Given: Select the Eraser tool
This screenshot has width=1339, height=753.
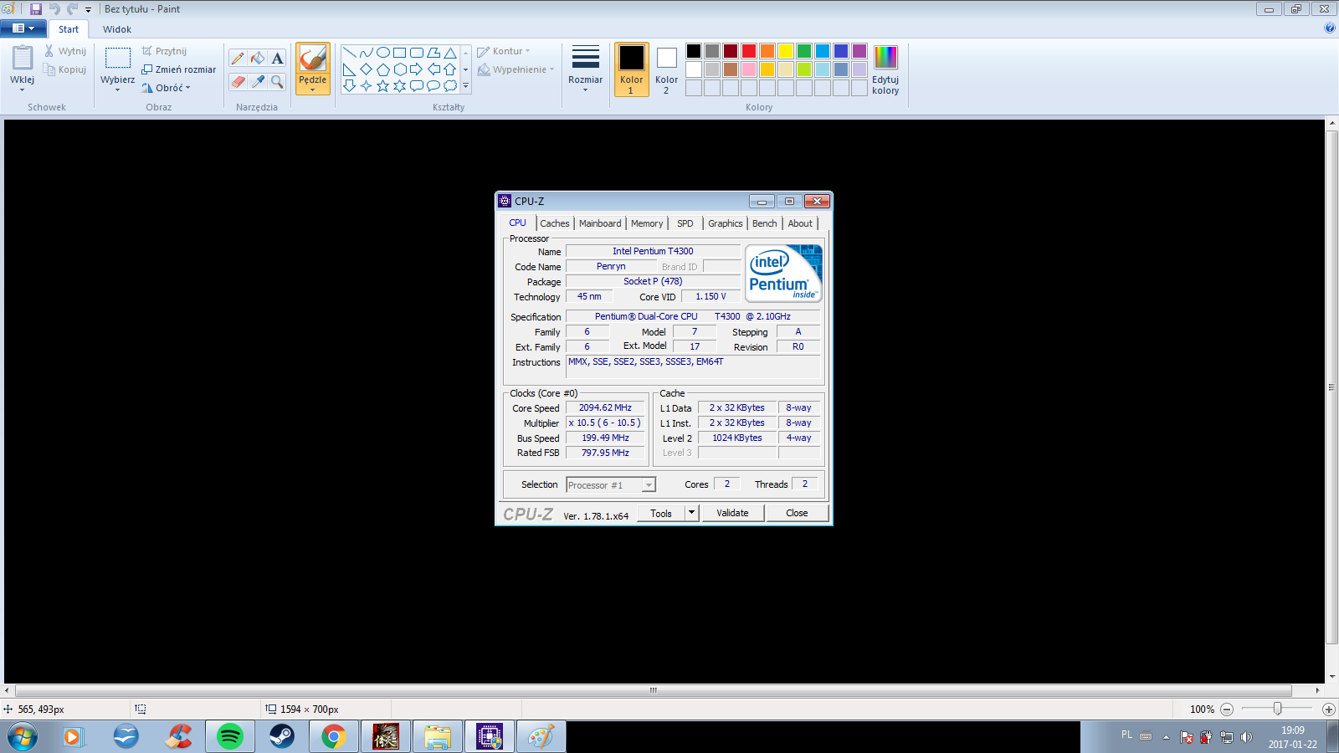Looking at the screenshot, I should click(239, 81).
